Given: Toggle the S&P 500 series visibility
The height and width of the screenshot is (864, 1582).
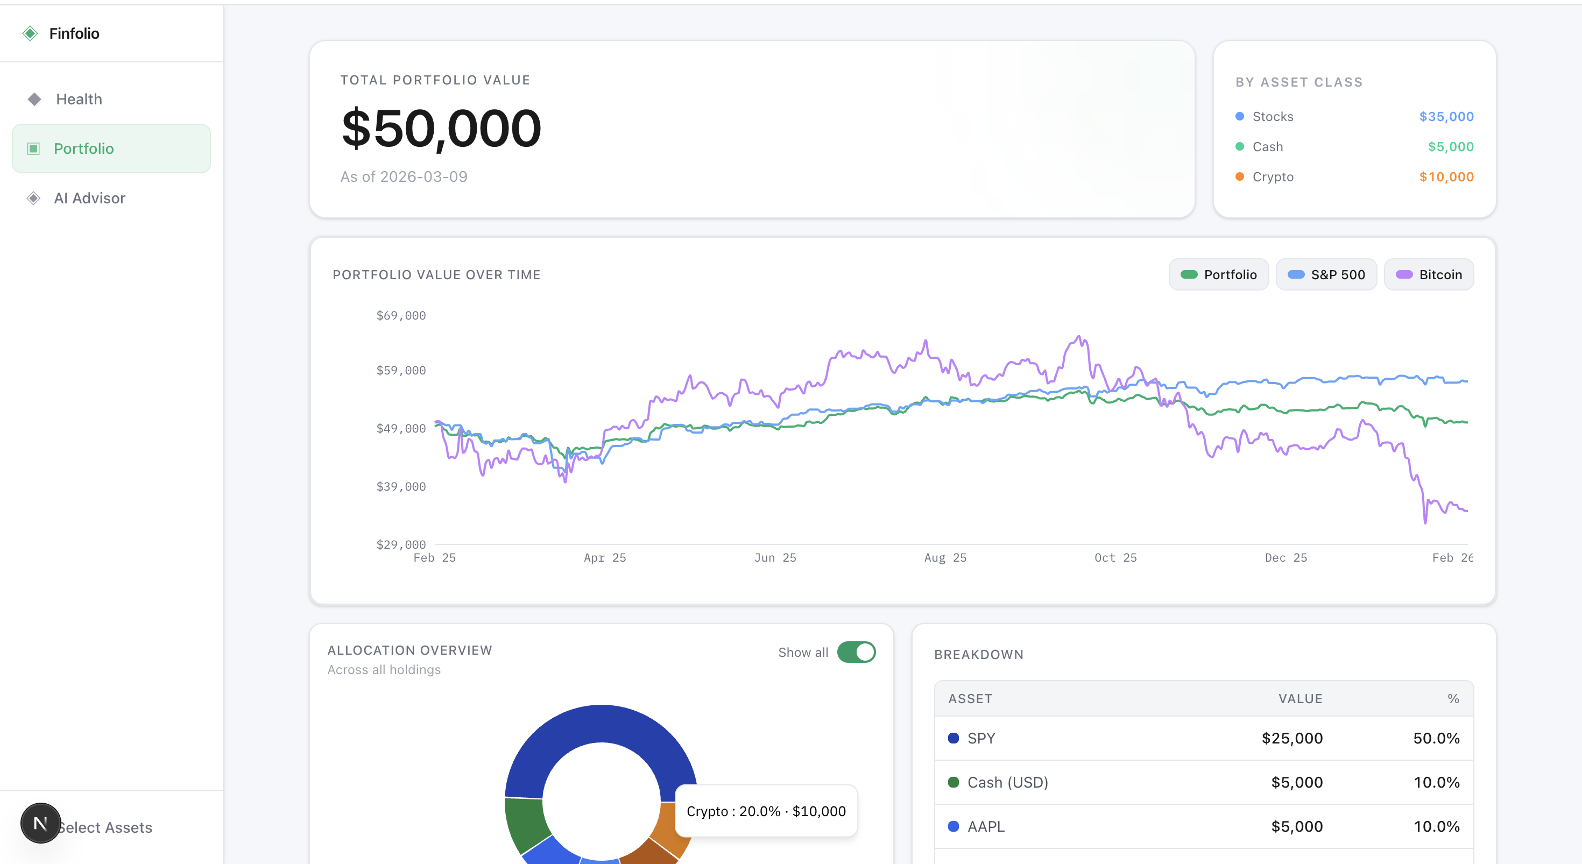Looking at the screenshot, I should [1326, 274].
